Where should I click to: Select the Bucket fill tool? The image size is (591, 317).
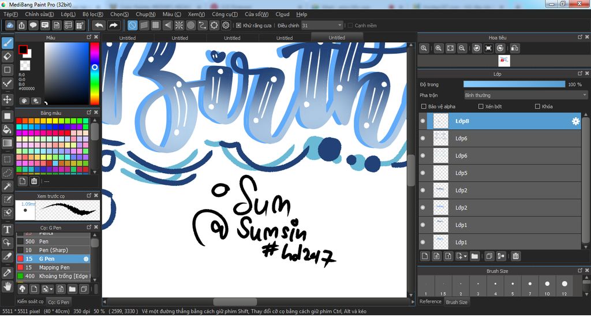(7, 130)
